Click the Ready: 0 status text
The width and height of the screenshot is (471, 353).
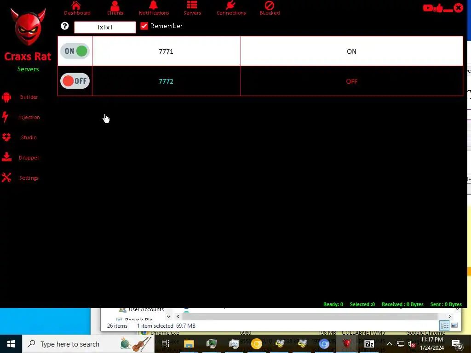coord(333,304)
